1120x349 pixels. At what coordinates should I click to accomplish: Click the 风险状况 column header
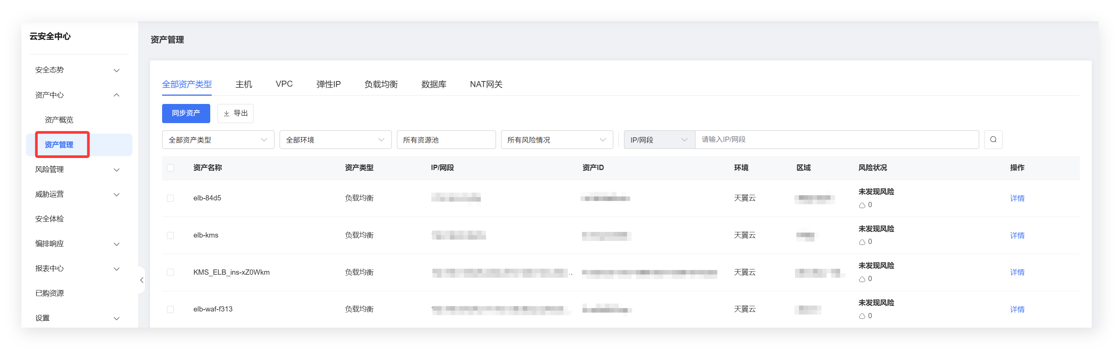(x=872, y=167)
